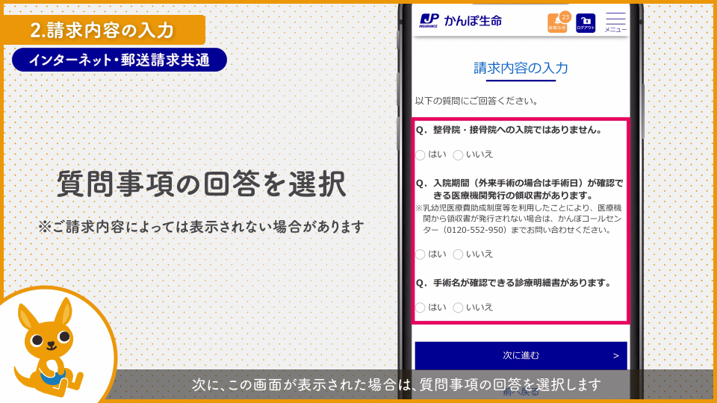Click the ログアウト lock icon
717x403 pixels.
(586, 22)
